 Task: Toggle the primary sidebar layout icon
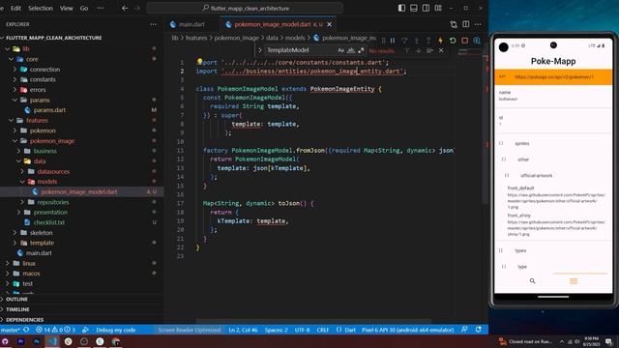click(x=401, y=8)
